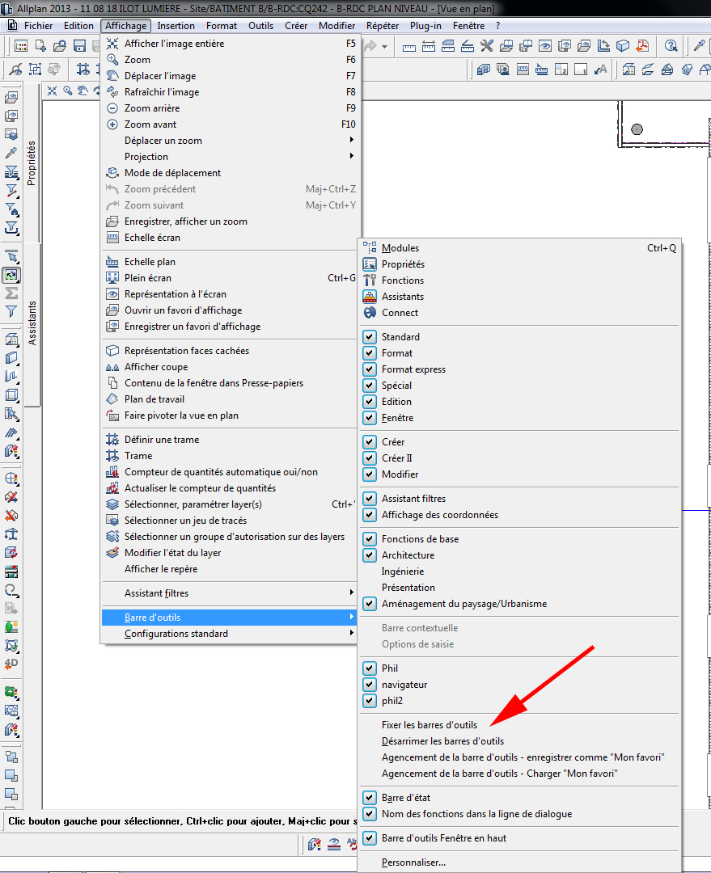Click the 4D icon in left toolbar
Image resolution: width=711 pixels, height=873 pixels.
click(11, 664)
